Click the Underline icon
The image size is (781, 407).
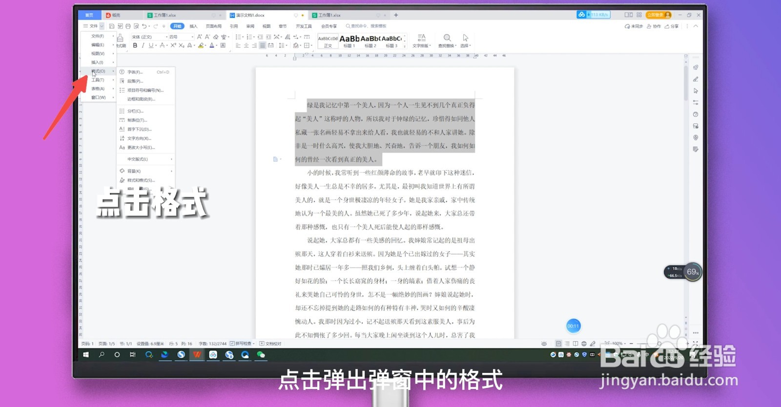click(x=151, y=45)
